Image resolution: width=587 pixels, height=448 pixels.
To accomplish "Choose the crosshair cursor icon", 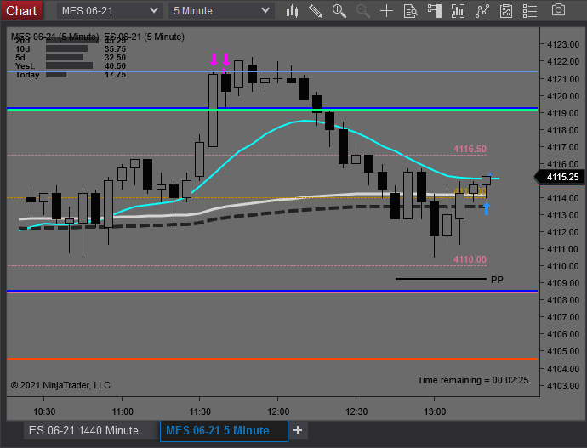I will [386, 11].
